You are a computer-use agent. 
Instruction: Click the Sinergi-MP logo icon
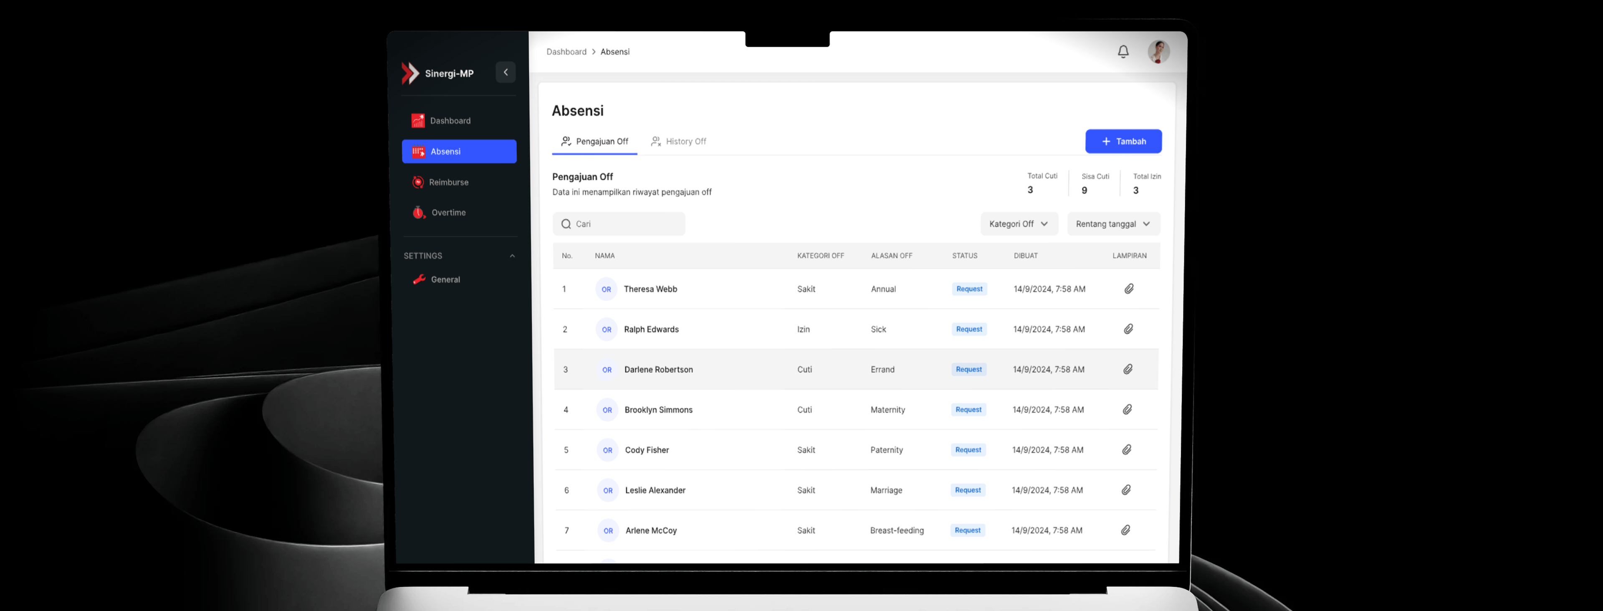[410, 74]
